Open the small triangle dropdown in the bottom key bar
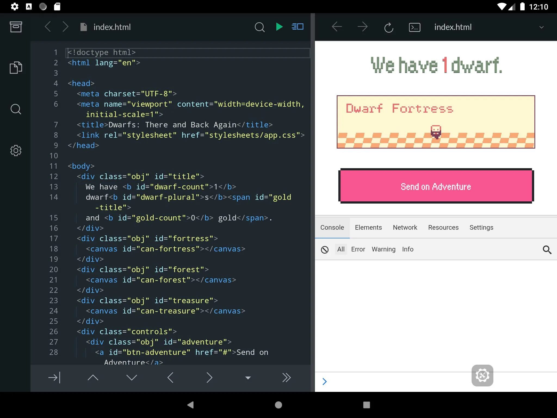The image size is (557, 418). click(248, 378)
